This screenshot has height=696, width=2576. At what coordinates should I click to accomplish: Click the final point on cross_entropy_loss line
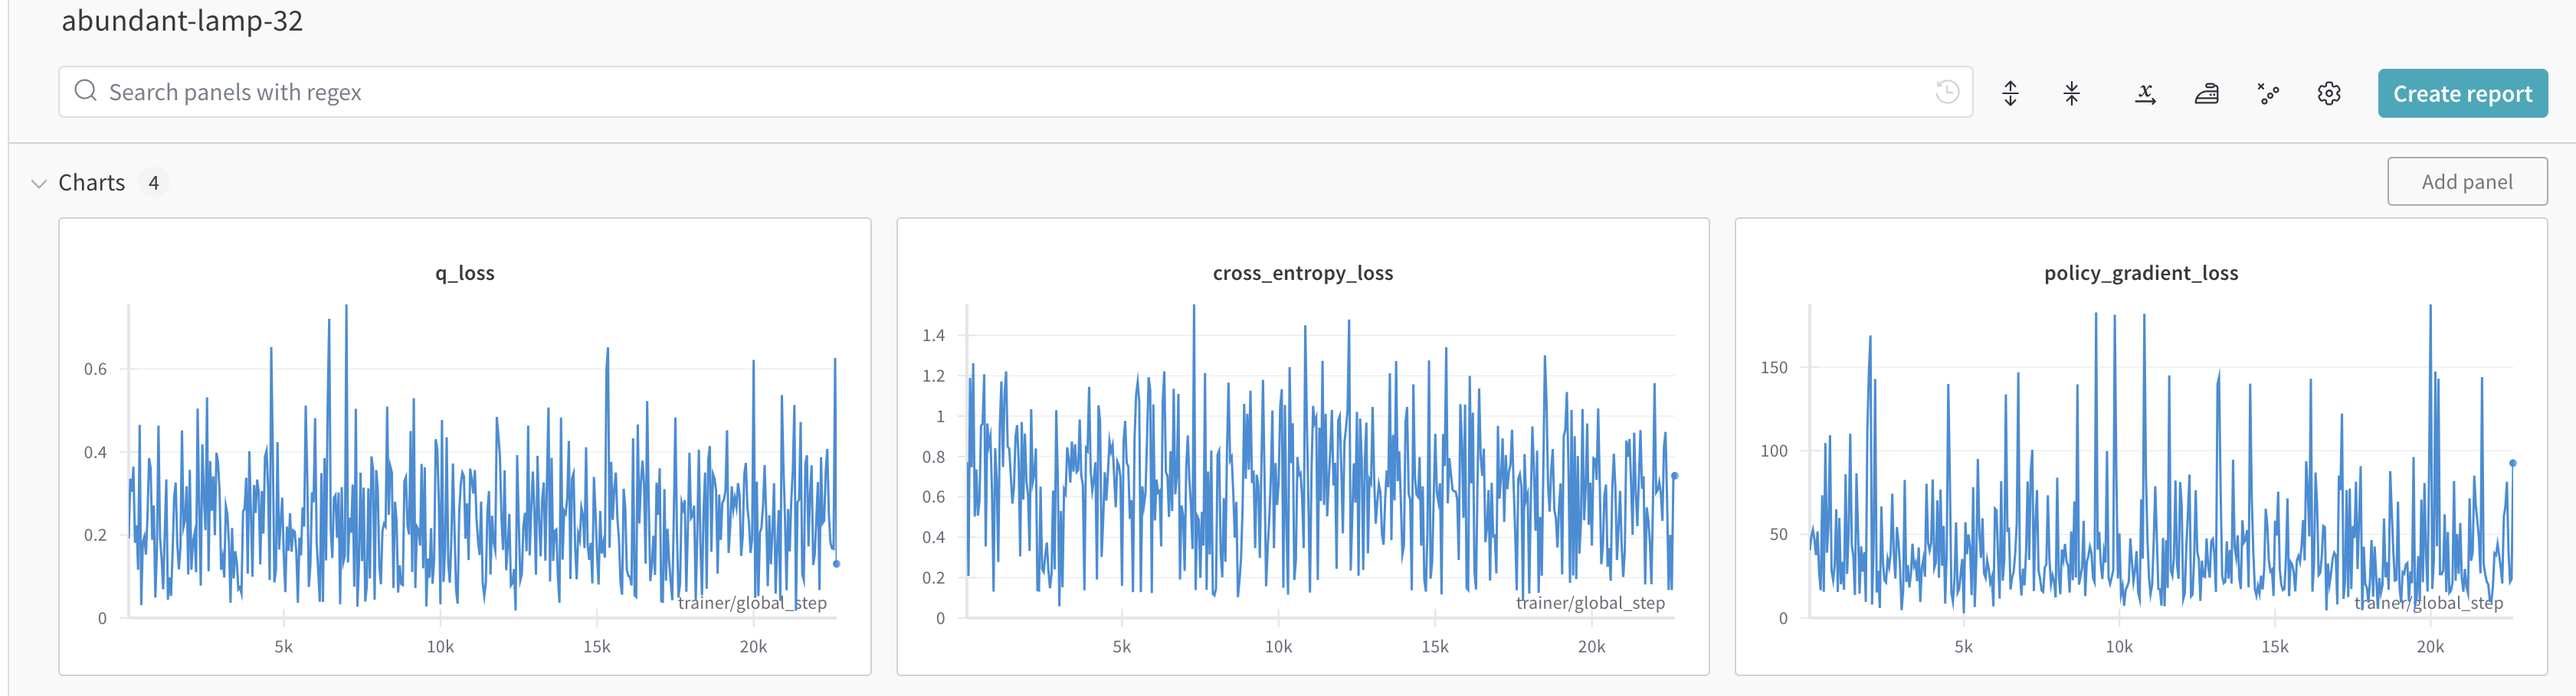tap(1675, 476)
